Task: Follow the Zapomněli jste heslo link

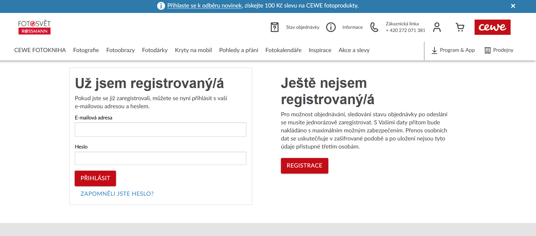Action: (117, 194)
